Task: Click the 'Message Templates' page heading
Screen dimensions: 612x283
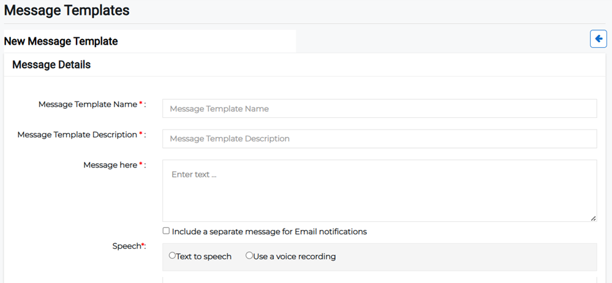Action: coord(67,10)
